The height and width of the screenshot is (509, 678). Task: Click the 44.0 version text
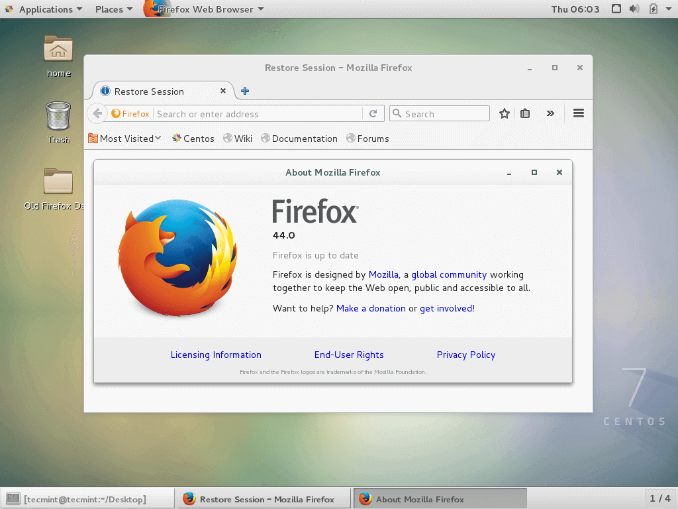(x=283, y=235)
